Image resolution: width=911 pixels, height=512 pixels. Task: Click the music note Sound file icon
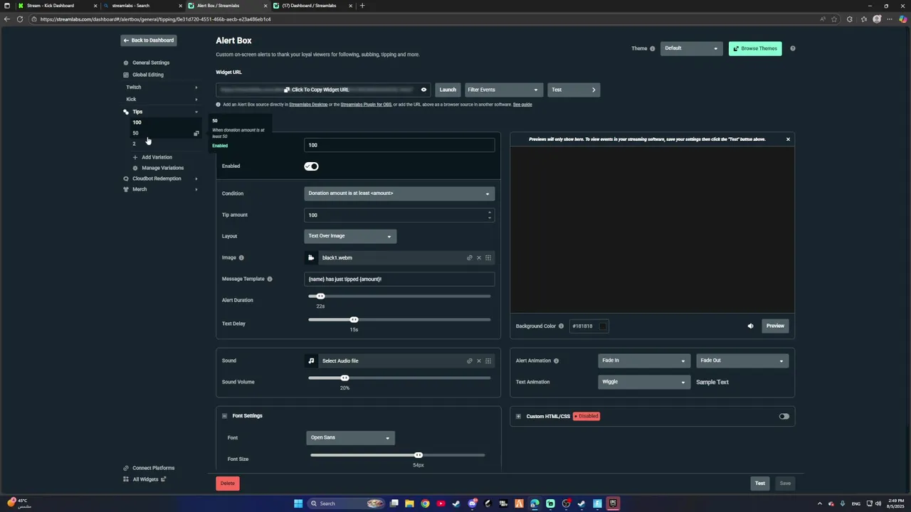coord(311,361)
